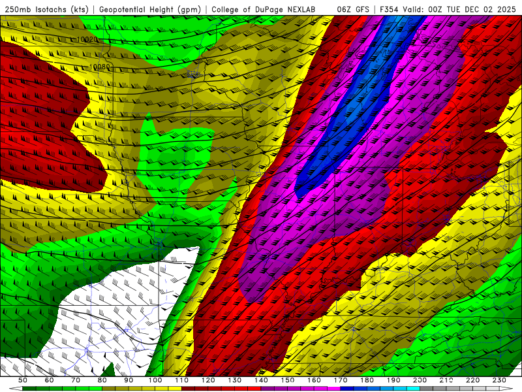The height and width of the screenshot is (392, 522).
Task: Click the '140' value on the color scale
Action: [261, 380]
